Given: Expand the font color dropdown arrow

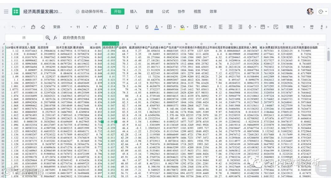Looking at the screenshot, I should (x=162, y=27).
